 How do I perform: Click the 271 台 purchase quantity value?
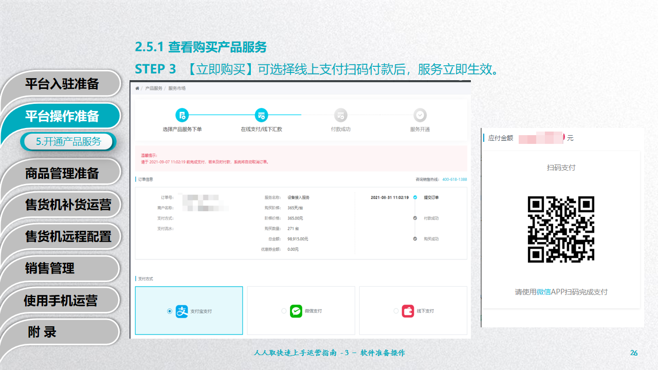(294, 229)
